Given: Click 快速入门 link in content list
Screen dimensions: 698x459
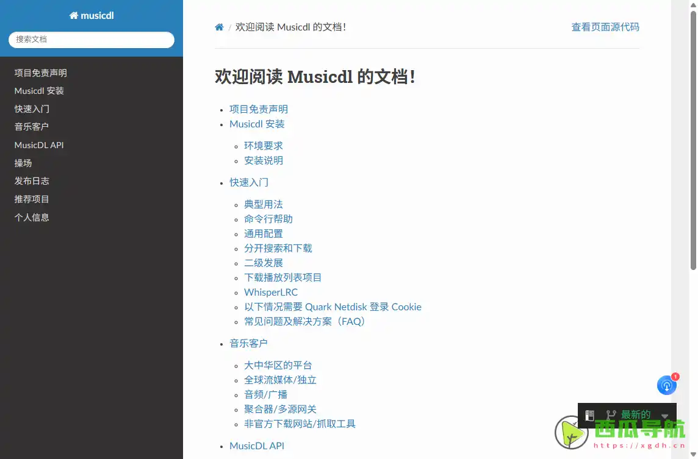Looking at the screenshot, I should pyautogui.click(x=249, y=182).
